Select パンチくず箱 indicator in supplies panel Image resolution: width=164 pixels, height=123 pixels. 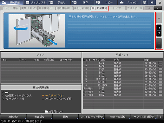(x=13, y=99)
